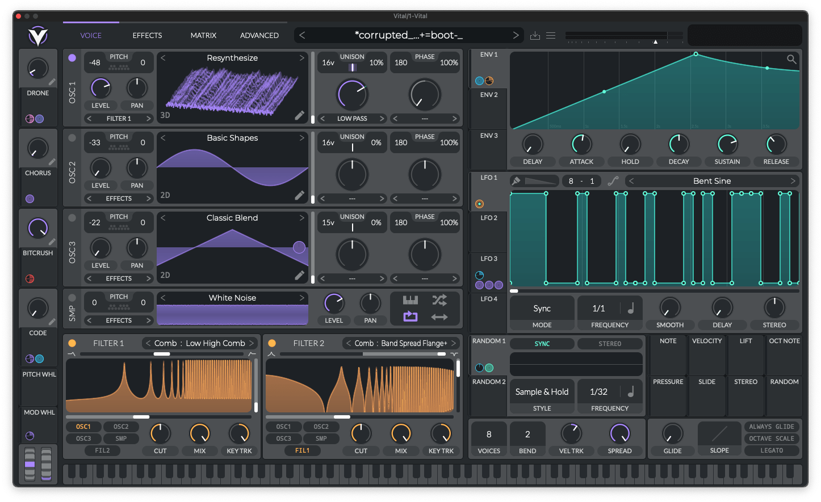
Task: Click the LFO 1 frequency note icon
Action: [x=631, y=308]
